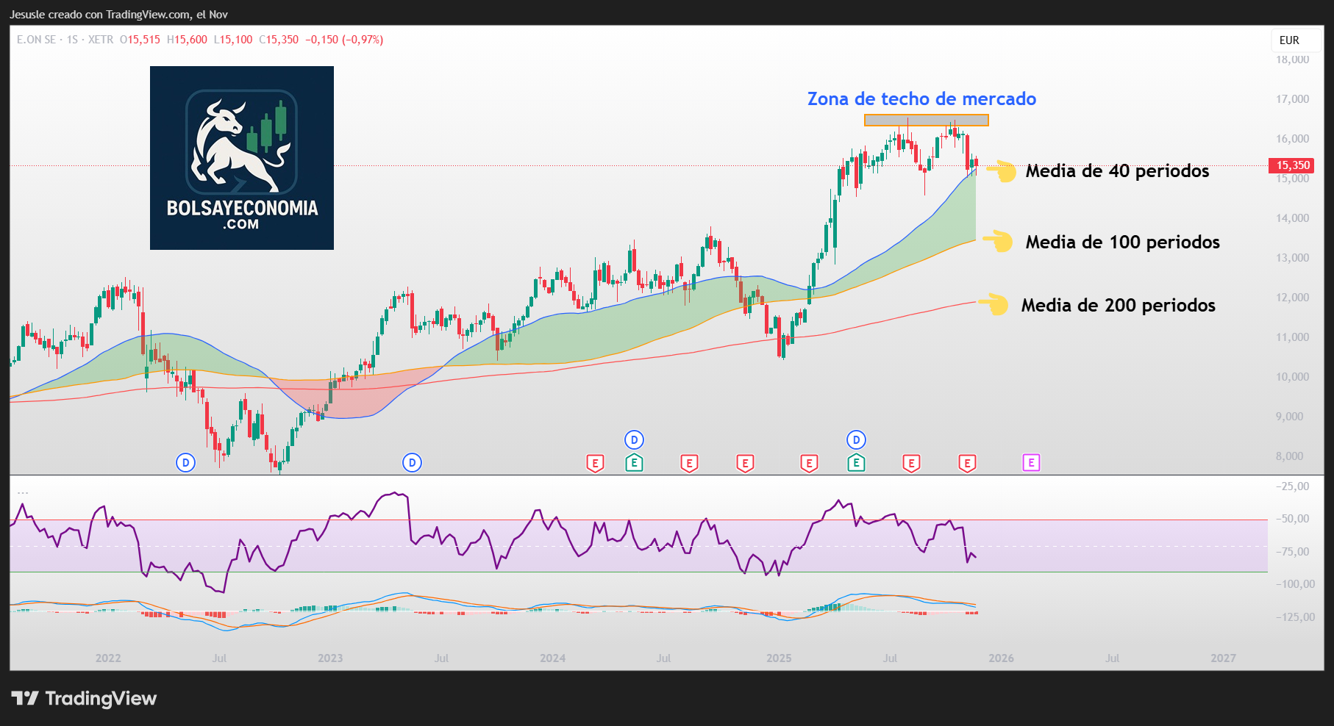Select the purple 'E' earnings marker near 2026
The image size is (1334, 726).
1032,464
